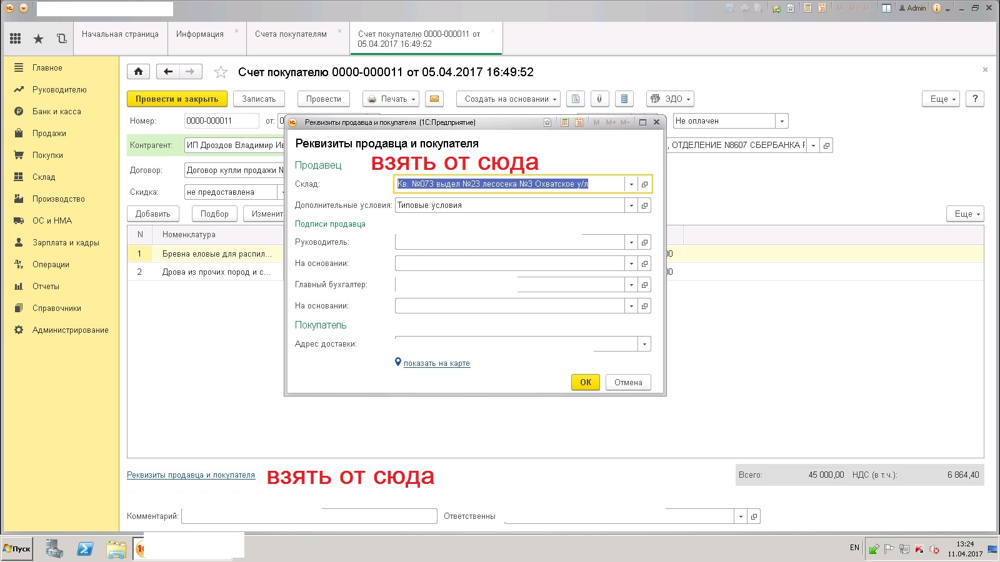Image resolution: width=1000 pixels, height=562 pixels.
Task: Open Продажи section in sidebar
Action: pos(49,134)
